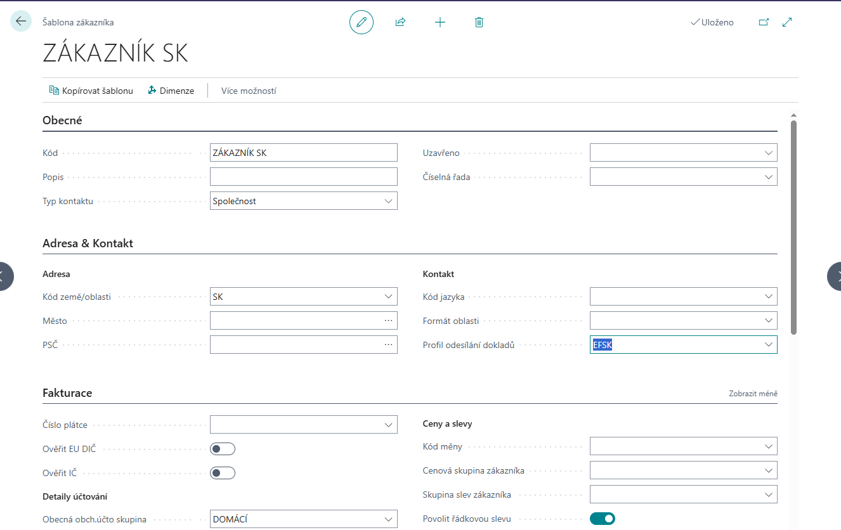Screen dimensions: 841x530
Task: Open Kód jazyka dropdown
Action: pos(769,297)
